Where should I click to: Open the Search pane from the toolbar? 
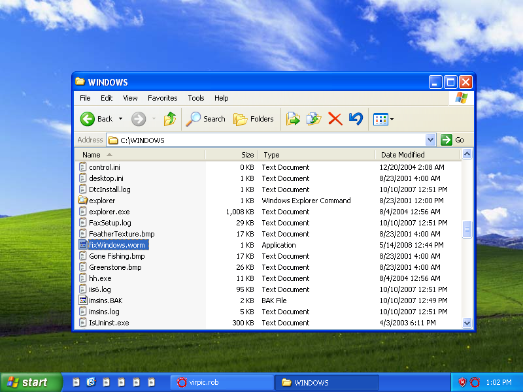click(205, 119)
